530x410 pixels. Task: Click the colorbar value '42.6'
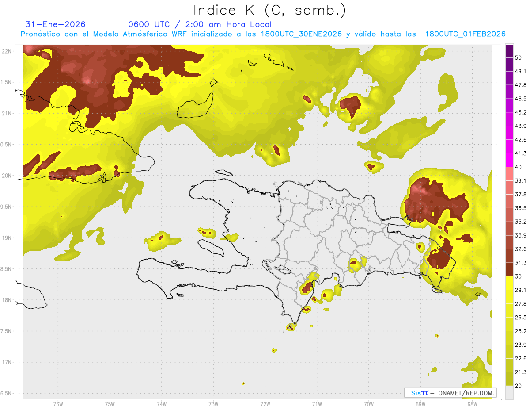(x=520, y=140)
